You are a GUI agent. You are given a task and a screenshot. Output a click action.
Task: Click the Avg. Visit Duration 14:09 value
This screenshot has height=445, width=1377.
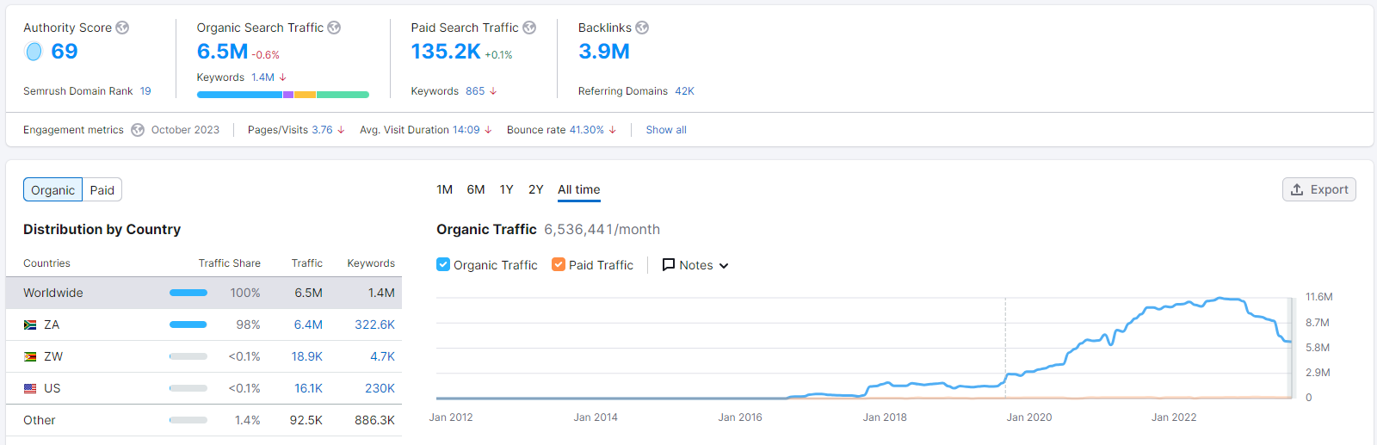click(466, 130)
